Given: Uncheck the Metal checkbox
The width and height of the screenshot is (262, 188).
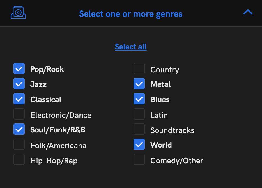Looking at the screenshot, I should [139, 84].
